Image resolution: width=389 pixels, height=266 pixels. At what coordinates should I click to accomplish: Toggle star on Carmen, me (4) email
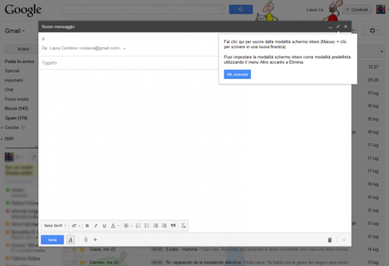click(74, 263)
